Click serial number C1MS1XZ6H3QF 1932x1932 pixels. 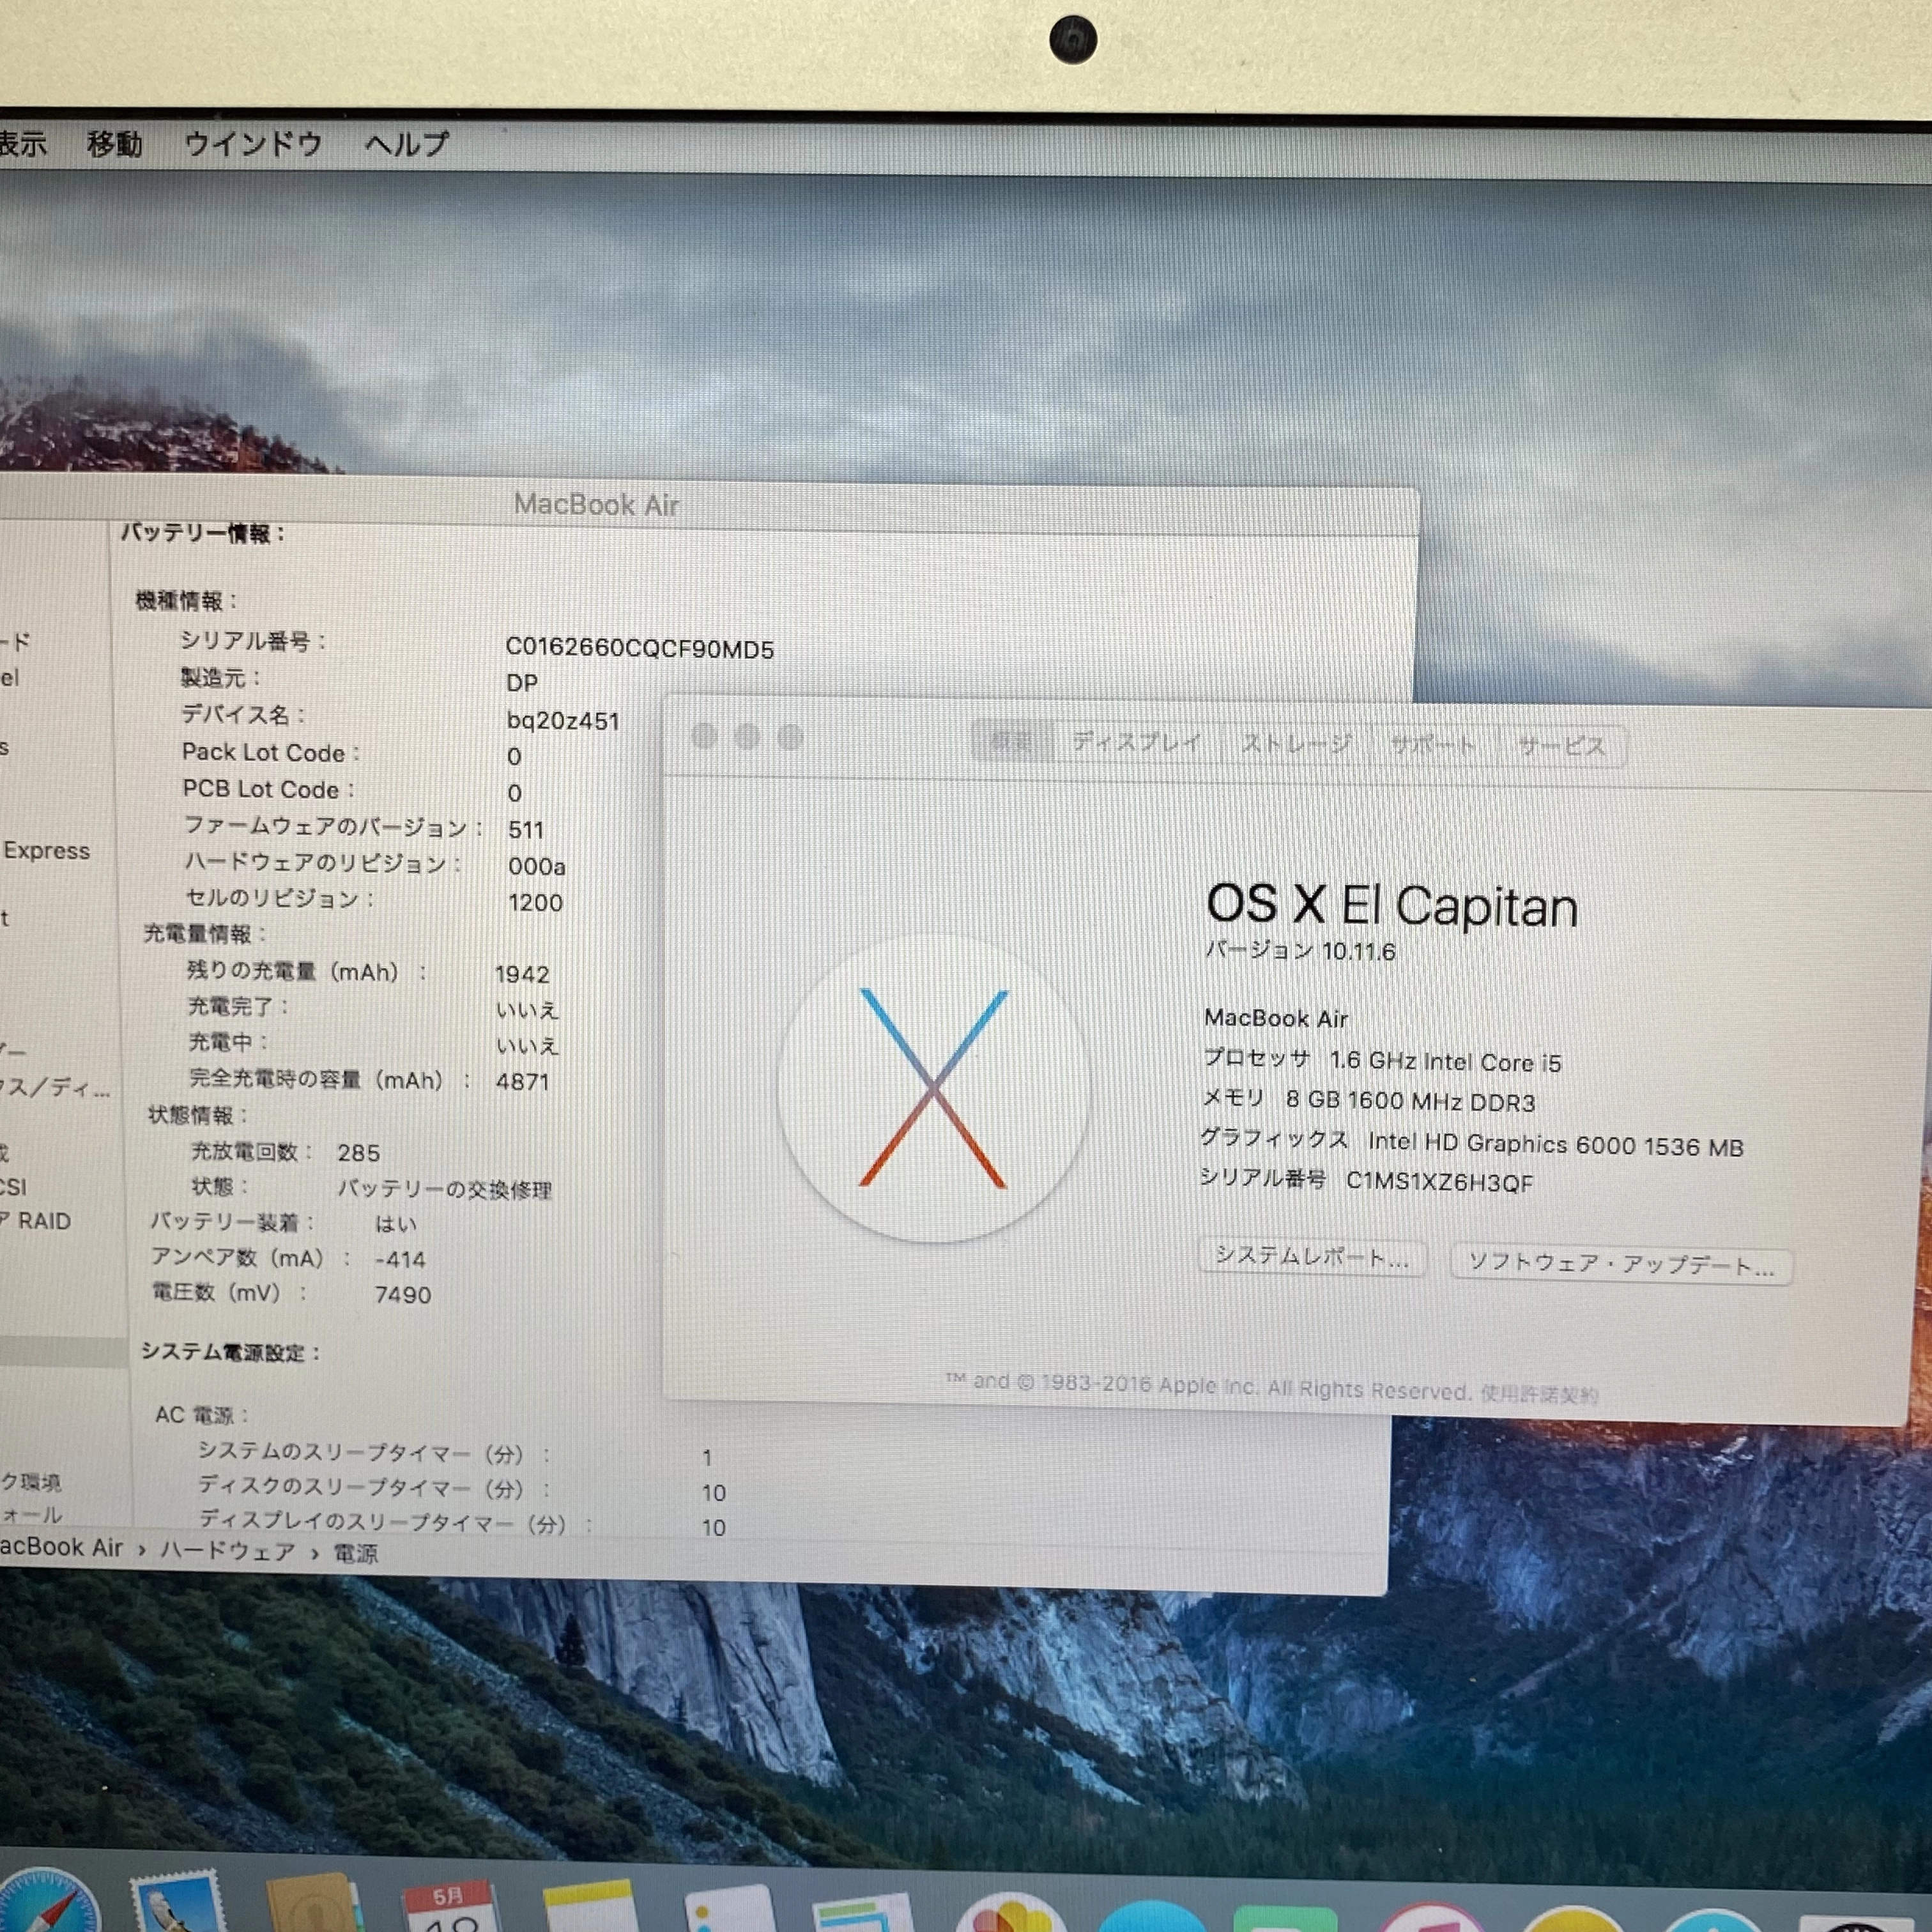pyautogui.click(x=1439, y=1182)
